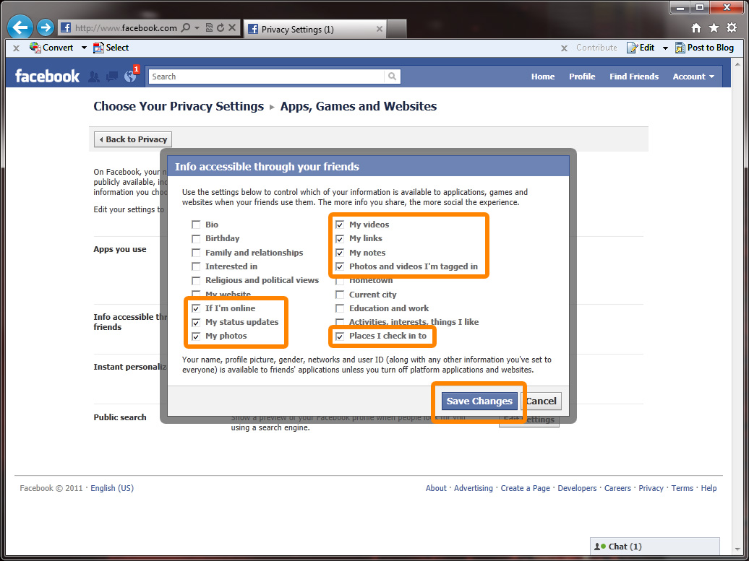Image resolution: width=749 pixels, height=561 pixels.
Task: Open the Privacy footer link
Action: [x=651, y=488]
